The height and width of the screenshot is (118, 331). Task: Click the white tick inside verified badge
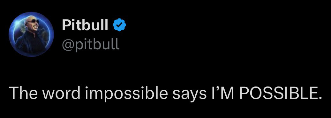click(119, 25)
